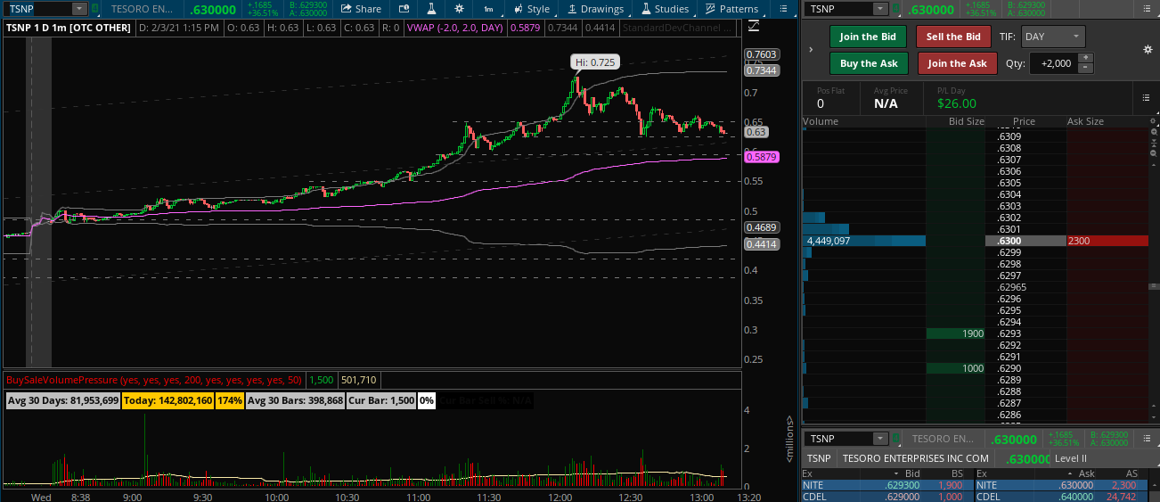1160x502 pixels.
Task: Click the Volume column header
Action: click(821, 121)
